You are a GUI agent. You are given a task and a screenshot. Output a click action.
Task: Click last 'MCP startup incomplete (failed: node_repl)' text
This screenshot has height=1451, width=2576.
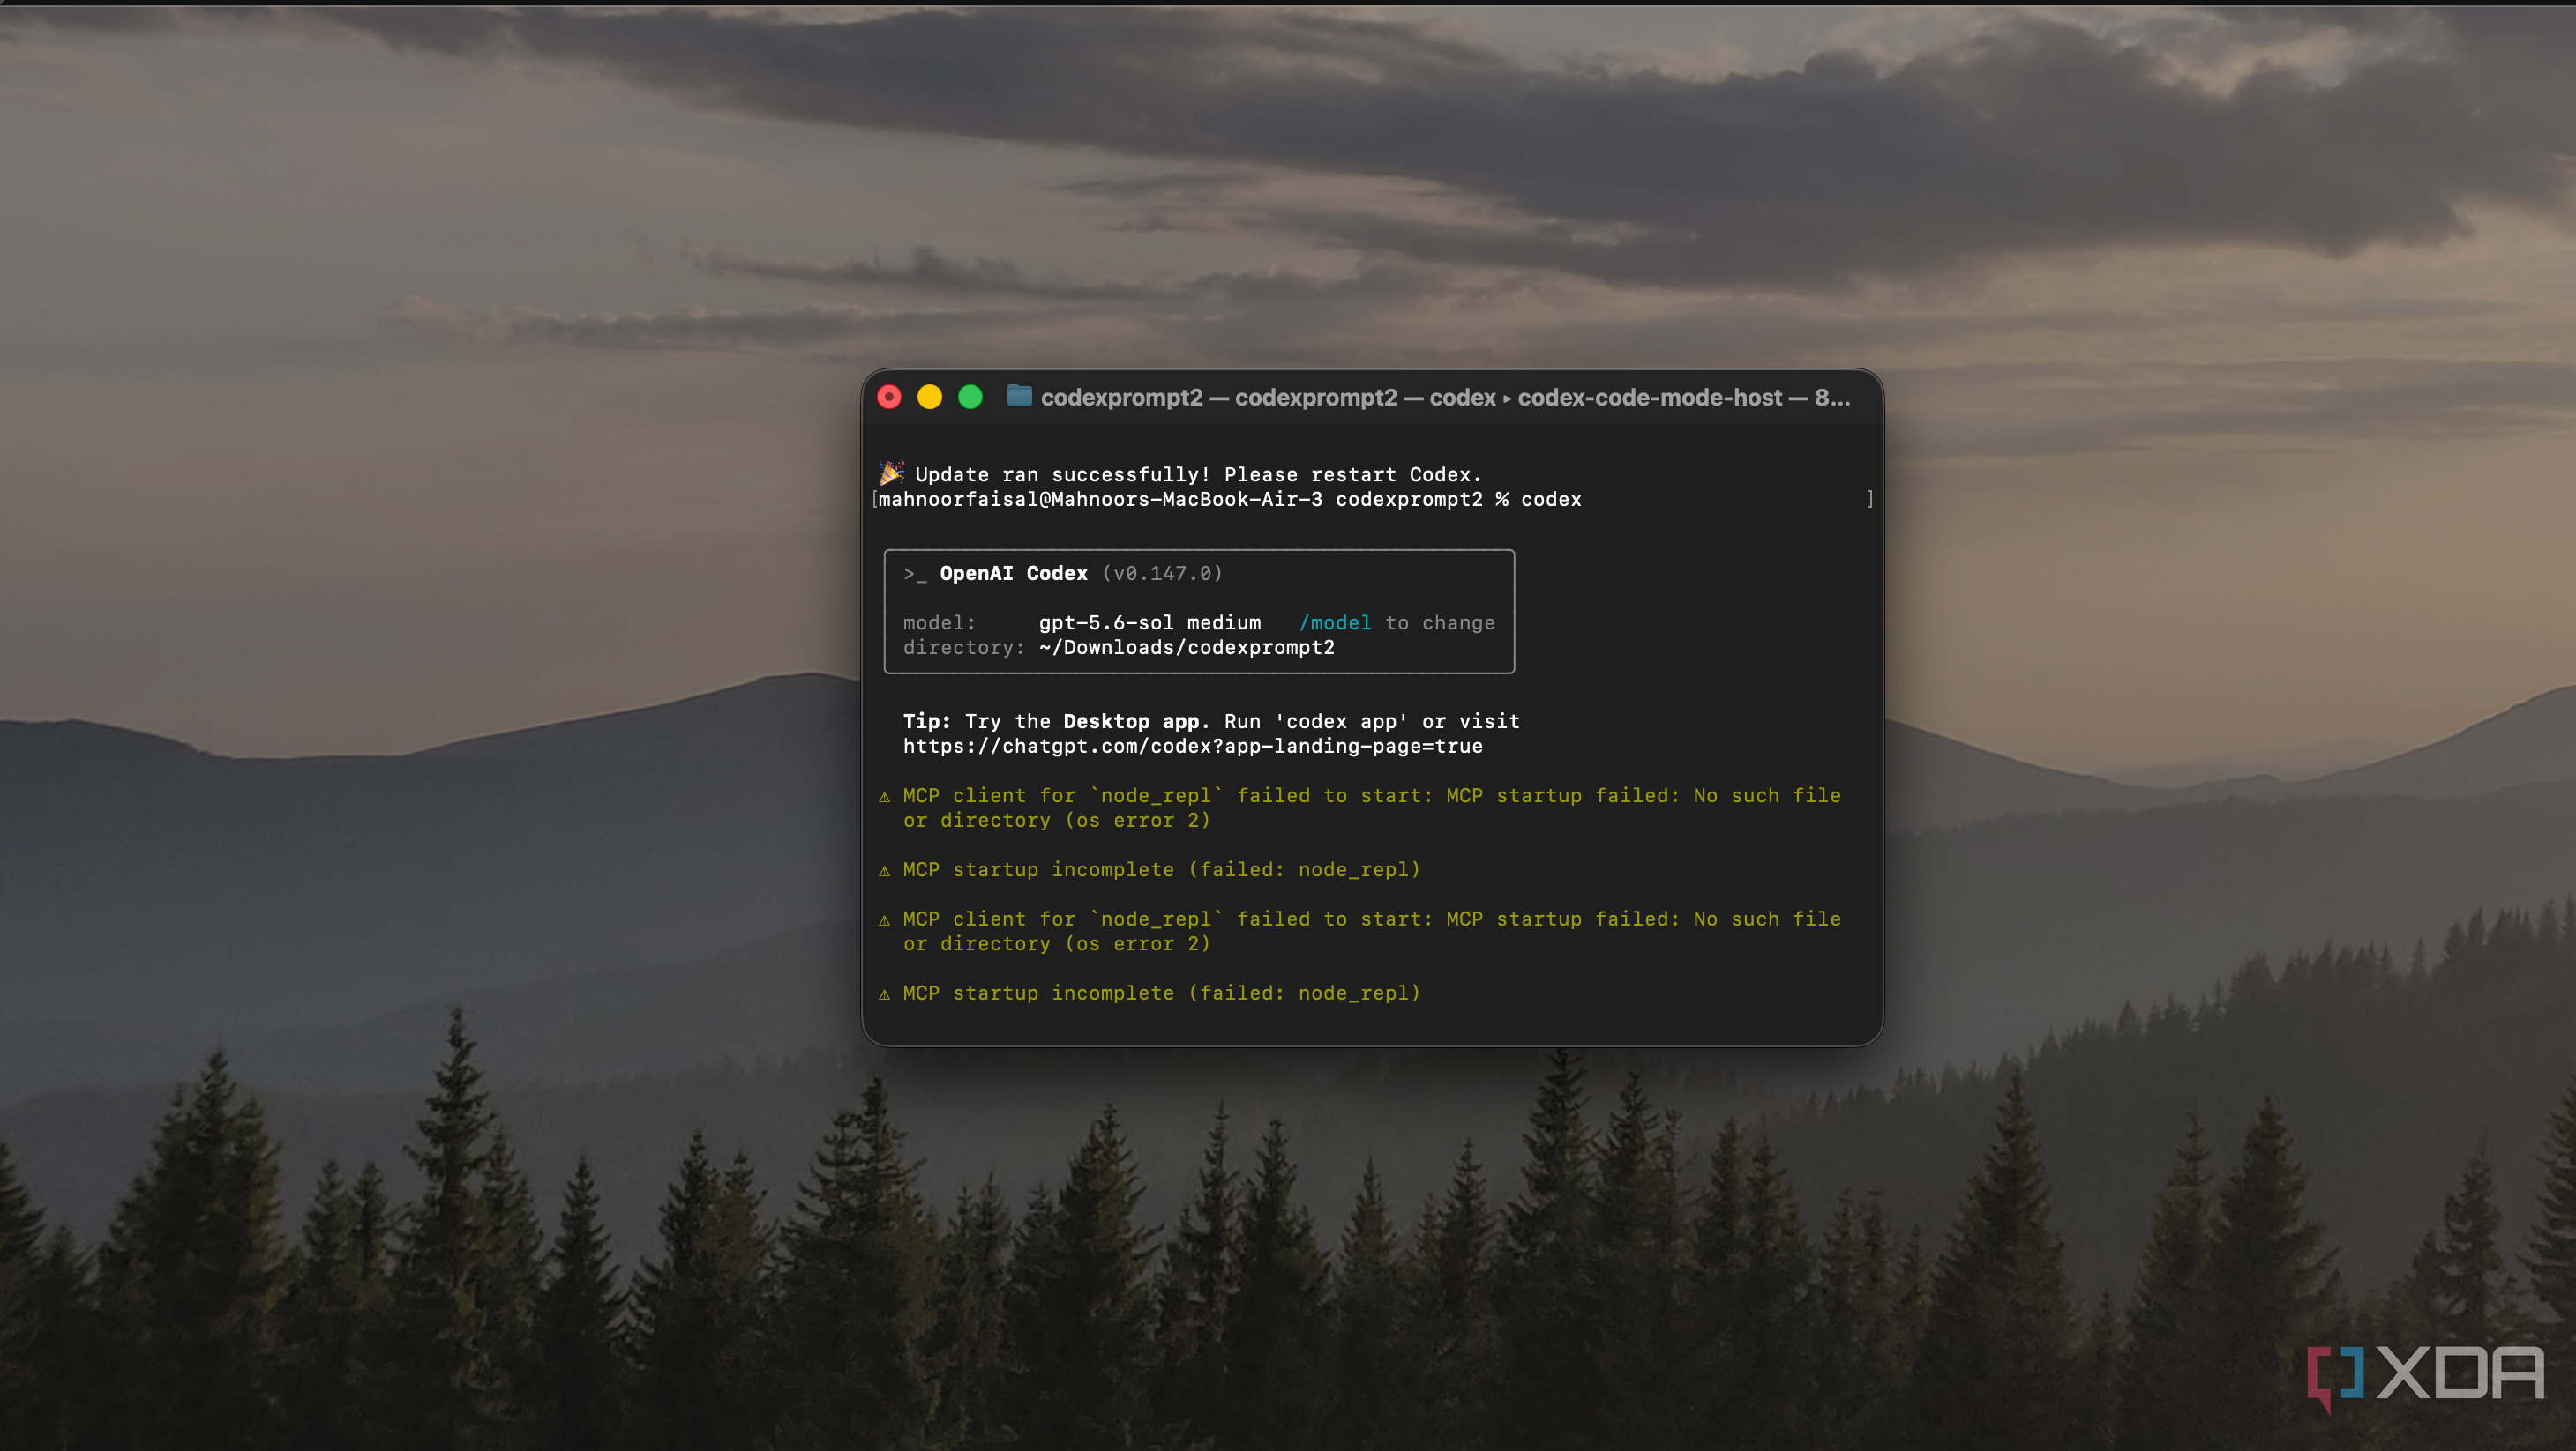pos(1162,993)
